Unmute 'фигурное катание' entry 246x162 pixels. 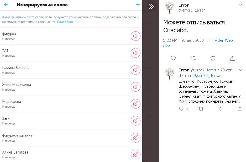pyautogui.click(x=135, y=138)
